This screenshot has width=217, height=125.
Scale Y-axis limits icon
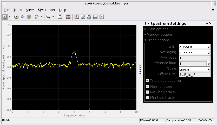click(x=60, y=17)
